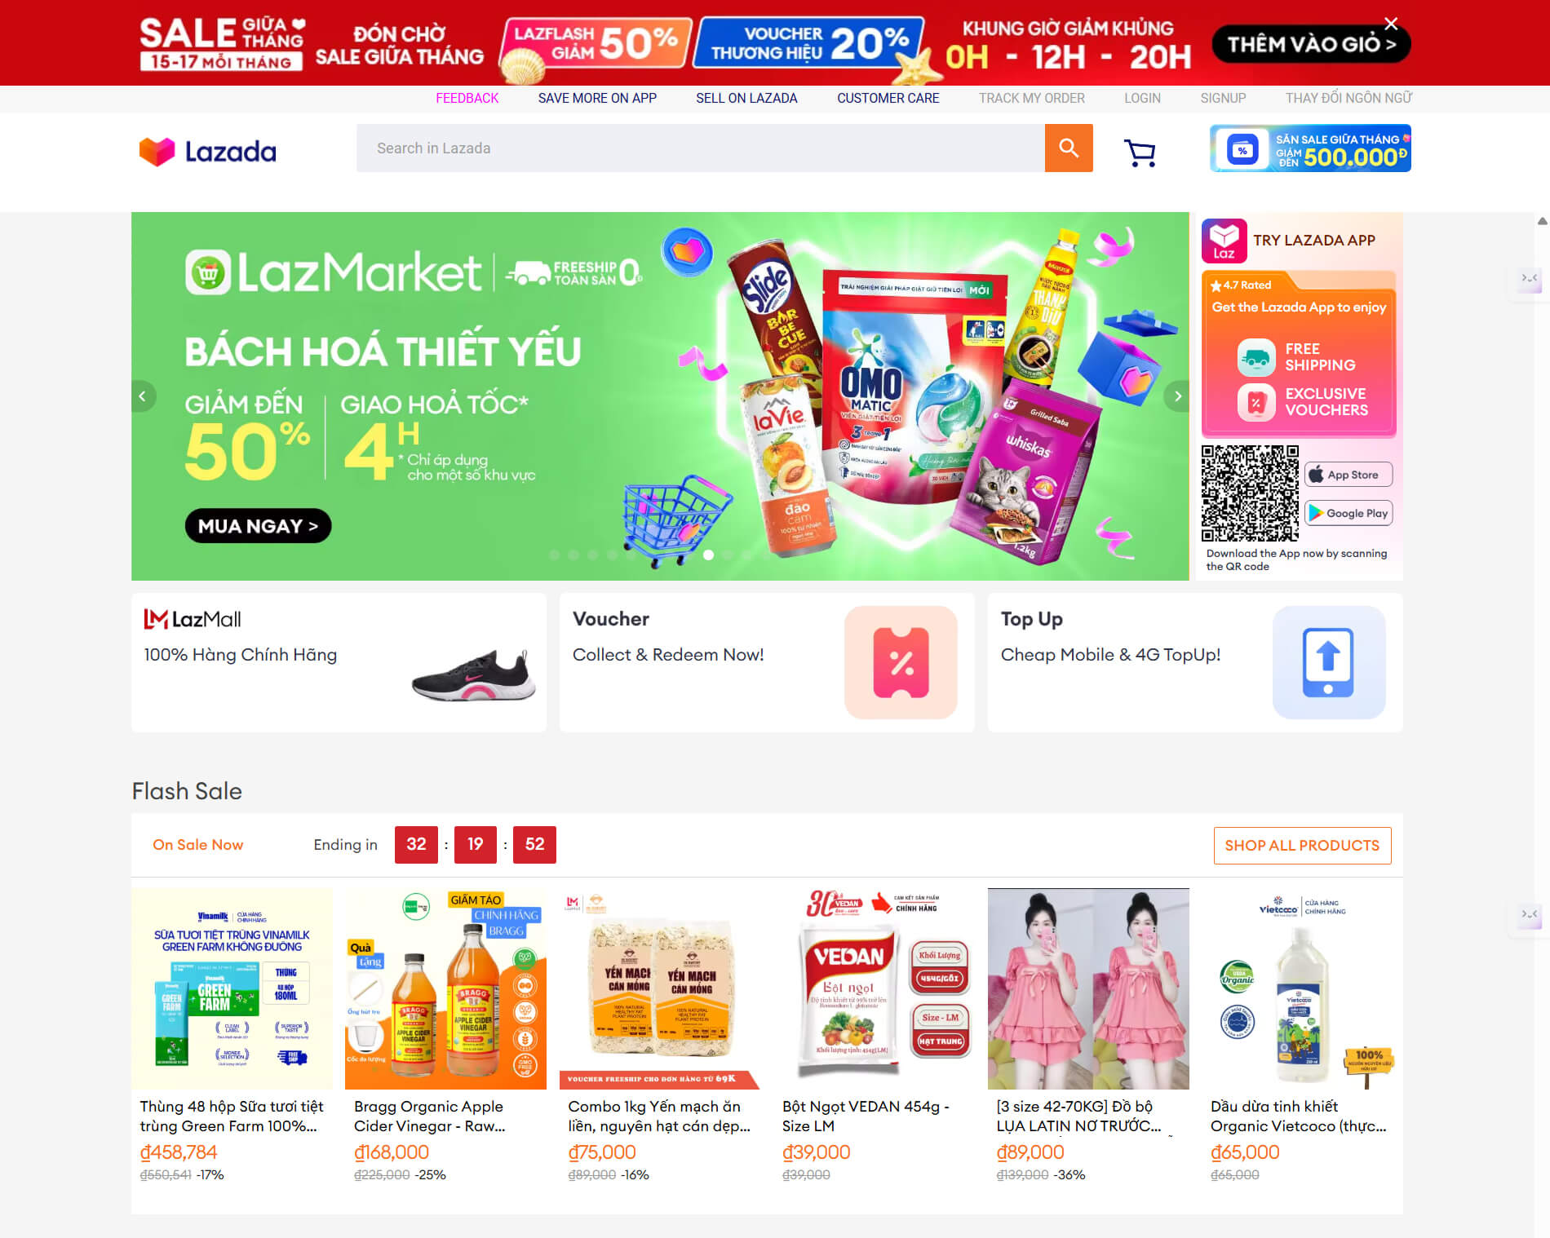Click SHOP ALL PRODUCTS button
The width and height of the screenshot is (1550, 1238).
tap(1302, 846)
